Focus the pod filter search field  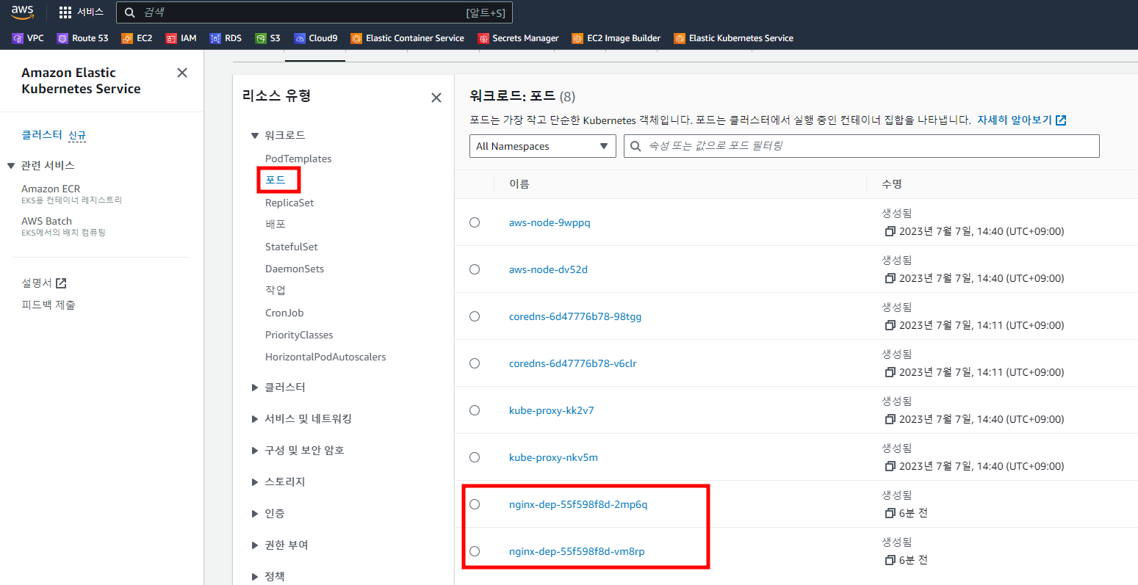pos(862,146)
